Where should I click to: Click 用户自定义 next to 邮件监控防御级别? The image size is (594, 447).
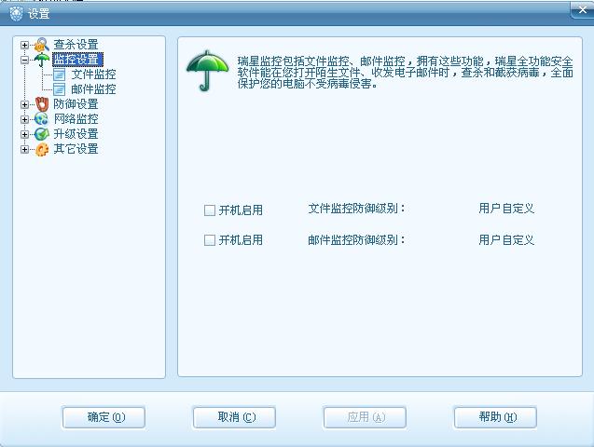pos(506,239)
